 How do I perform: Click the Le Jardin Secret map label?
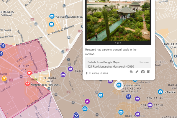[x=132, y=86]
